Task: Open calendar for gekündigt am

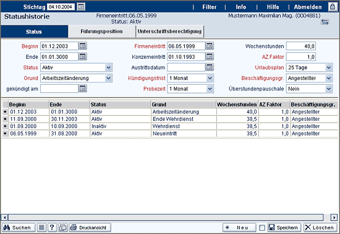Action: click(83, 89)
